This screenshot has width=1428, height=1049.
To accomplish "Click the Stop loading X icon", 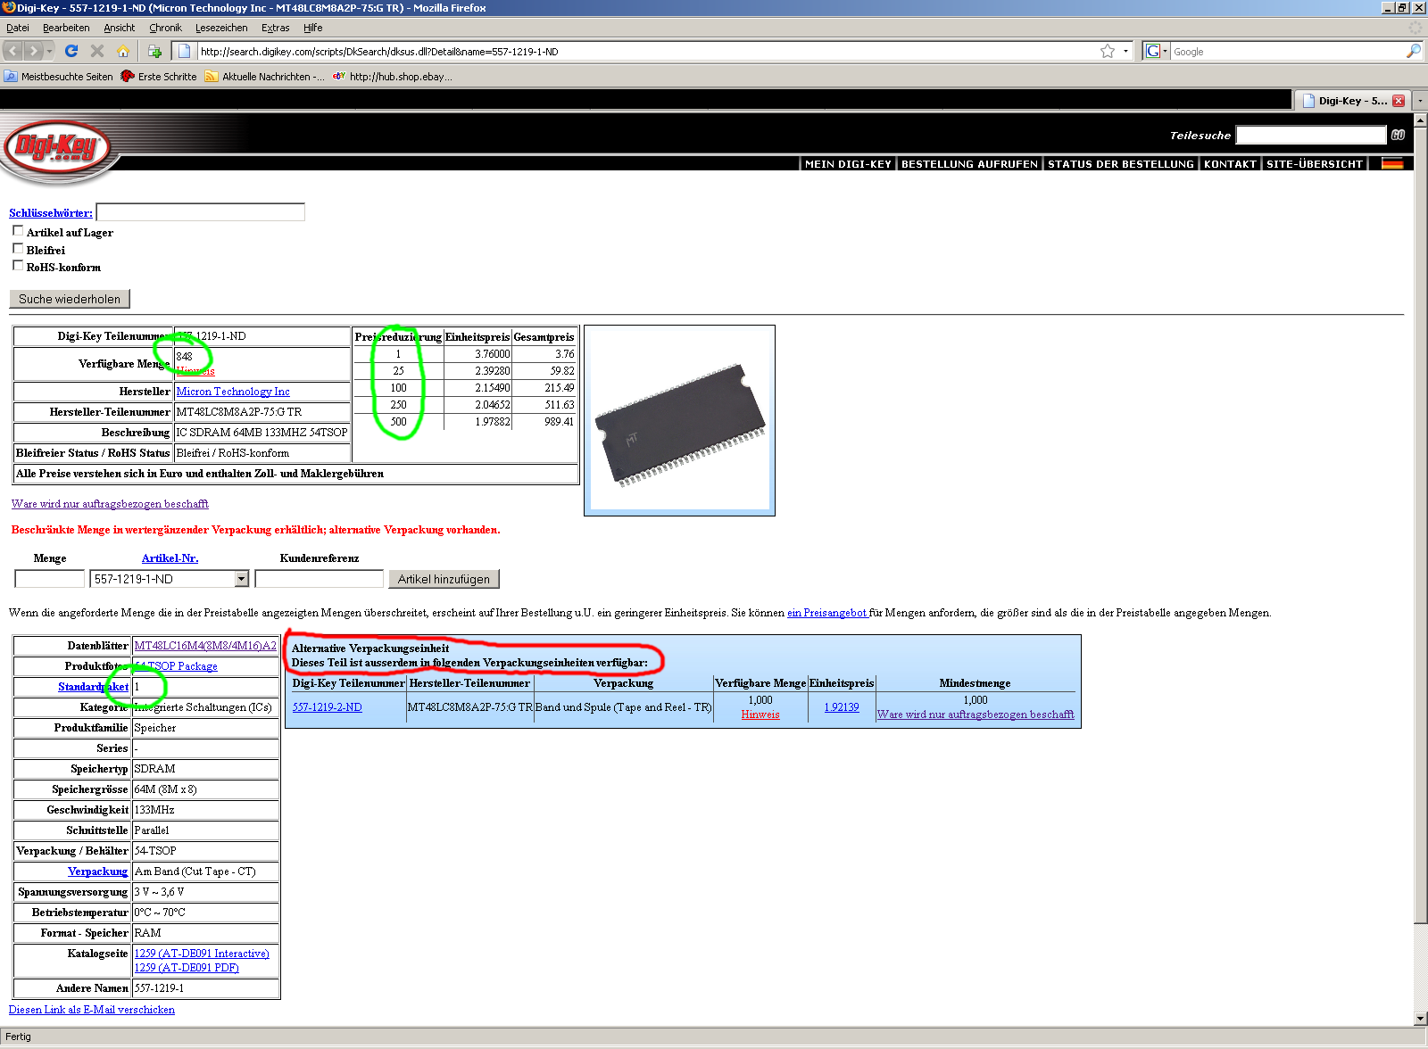I will coord(97,51).
